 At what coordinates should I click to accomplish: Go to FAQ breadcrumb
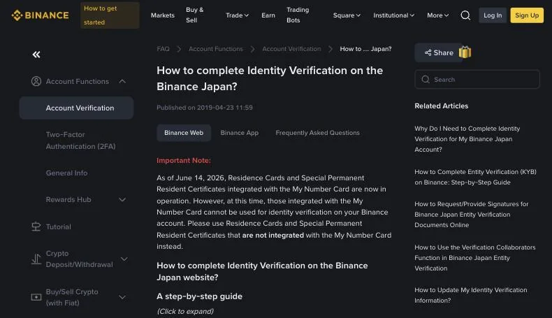pos(163,49)
